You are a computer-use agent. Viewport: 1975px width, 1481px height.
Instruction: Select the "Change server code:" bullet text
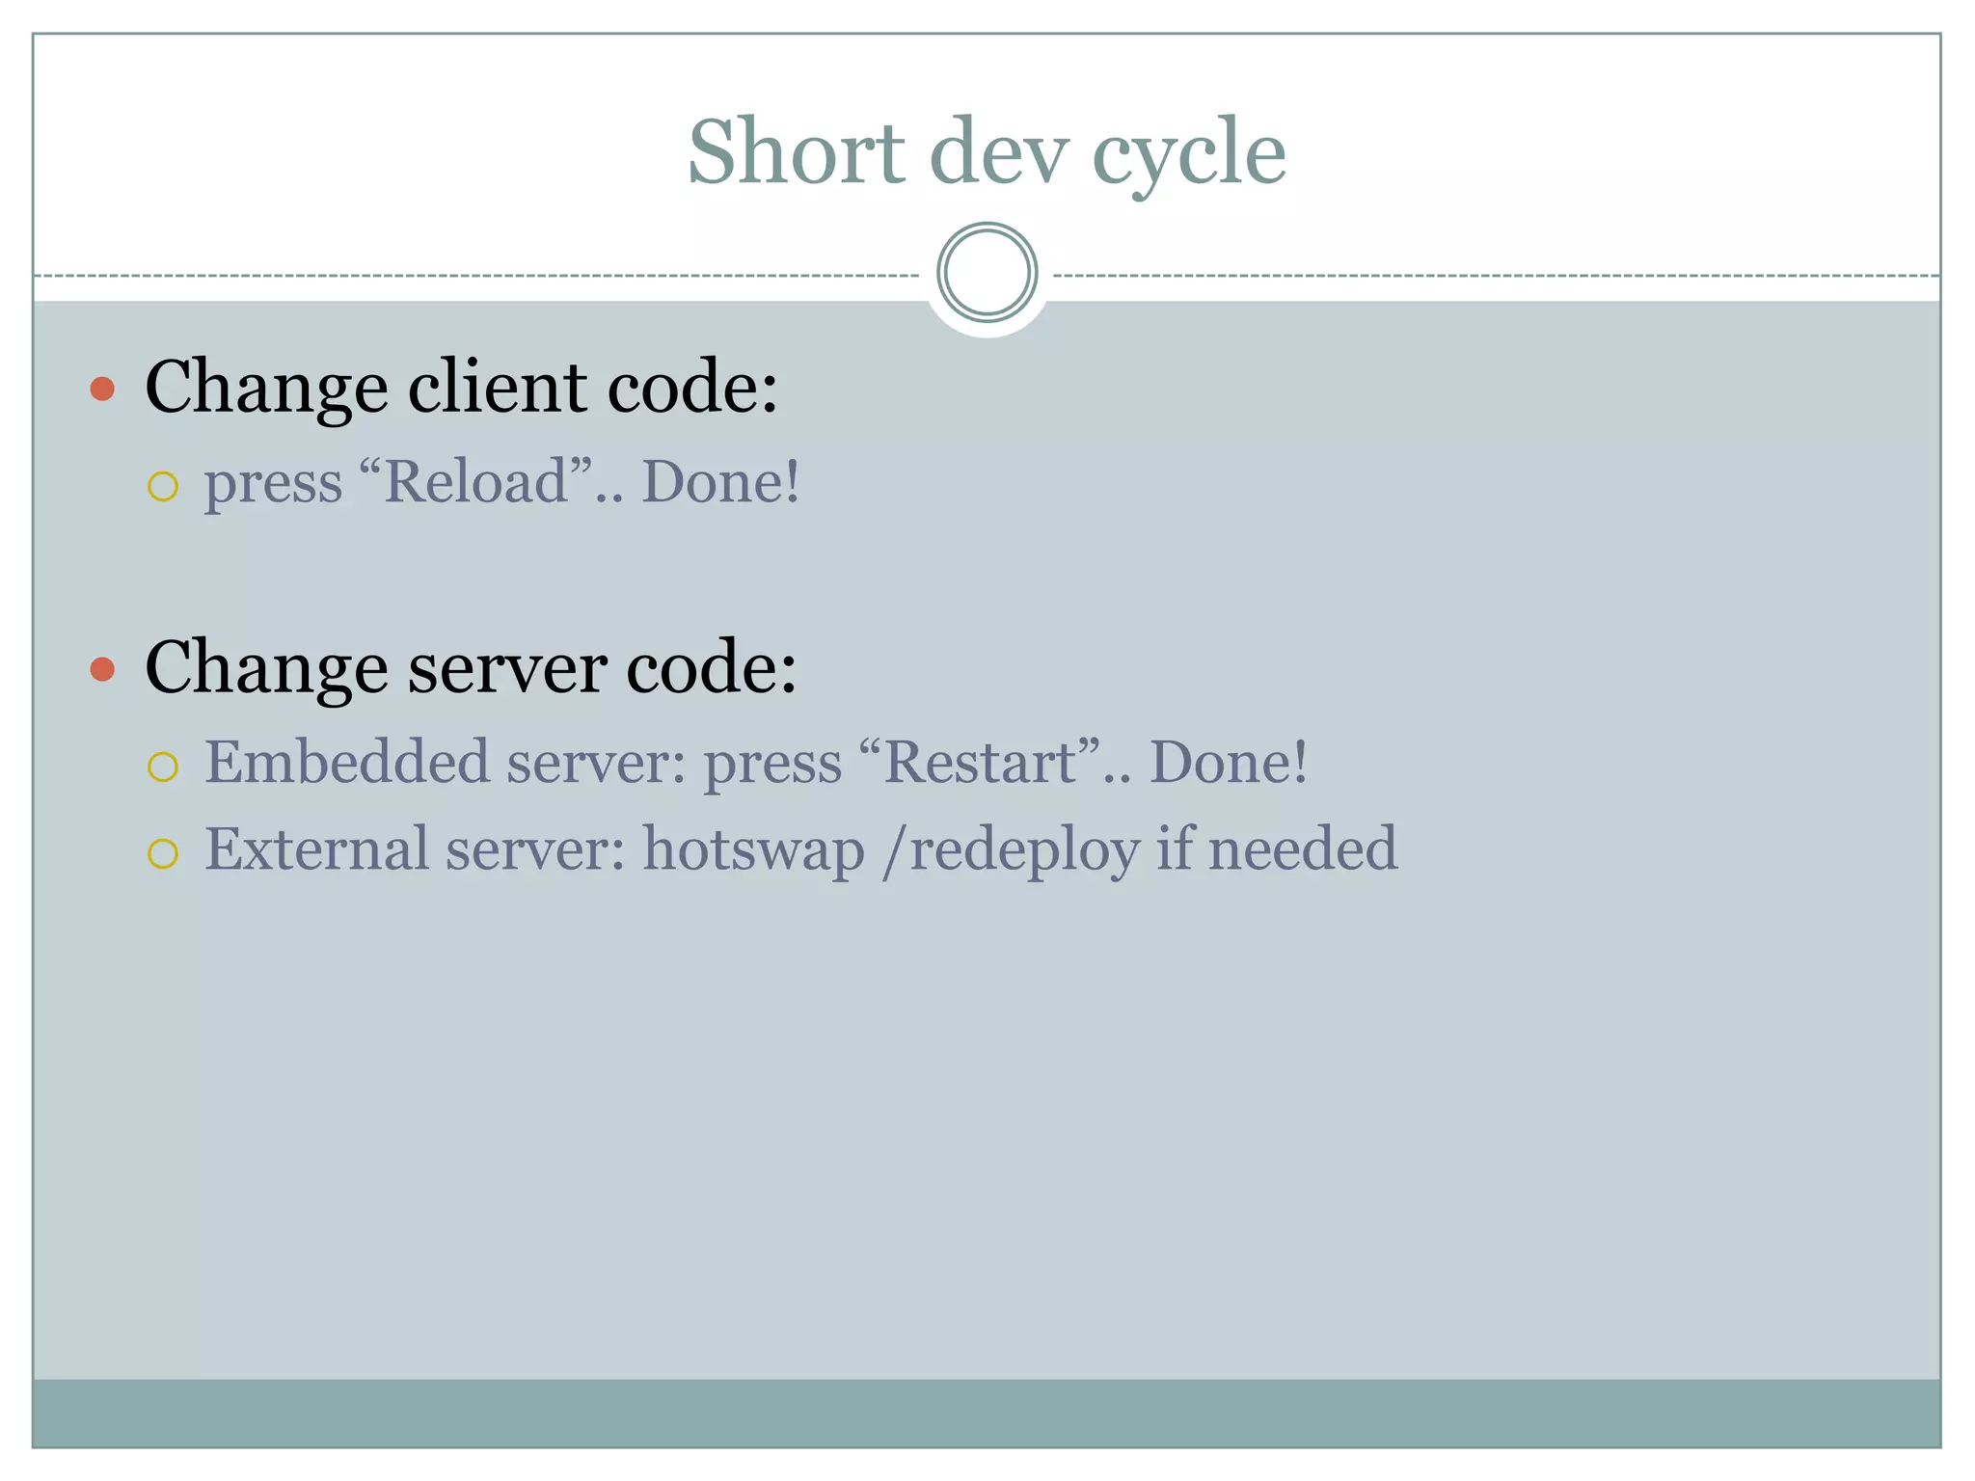tap(471, 667)
